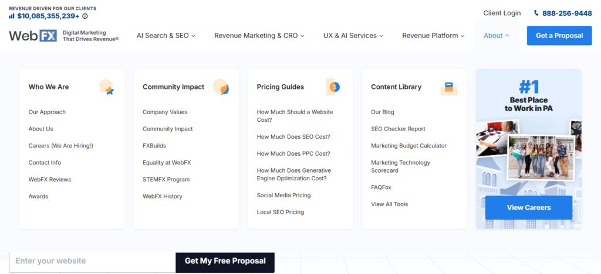Screen dimensions: 601x274
Task: Click the Who We Are heading
Action: pos(49,87)
